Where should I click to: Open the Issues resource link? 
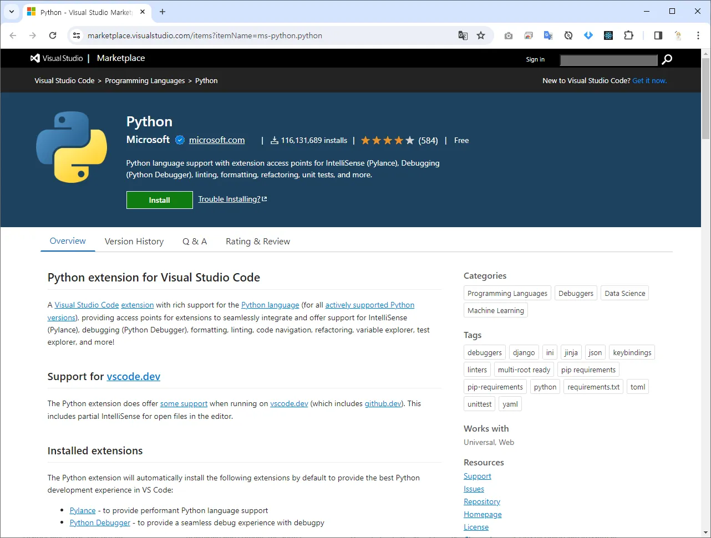[x=474, y=489]
